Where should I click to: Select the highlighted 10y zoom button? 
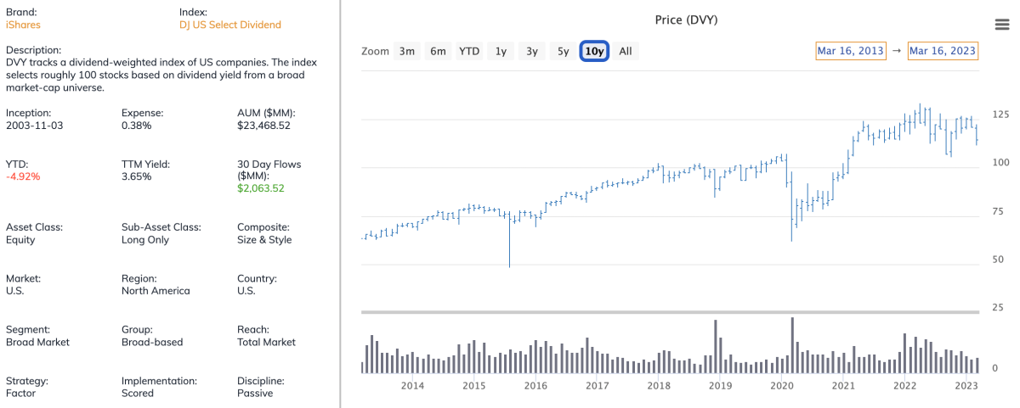(594, 51)
